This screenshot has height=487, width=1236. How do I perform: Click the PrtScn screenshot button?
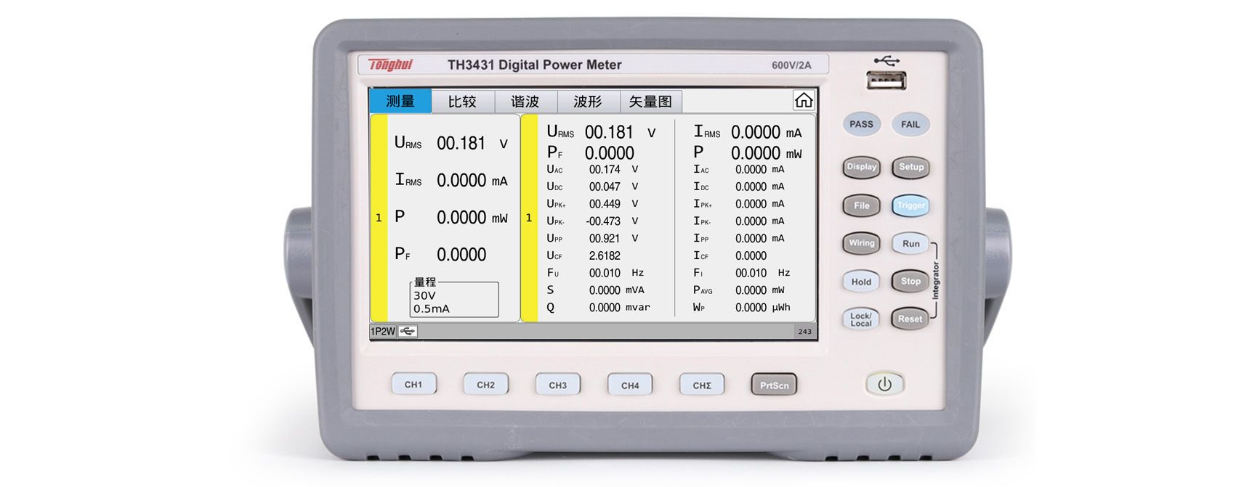tap(774, 385)
